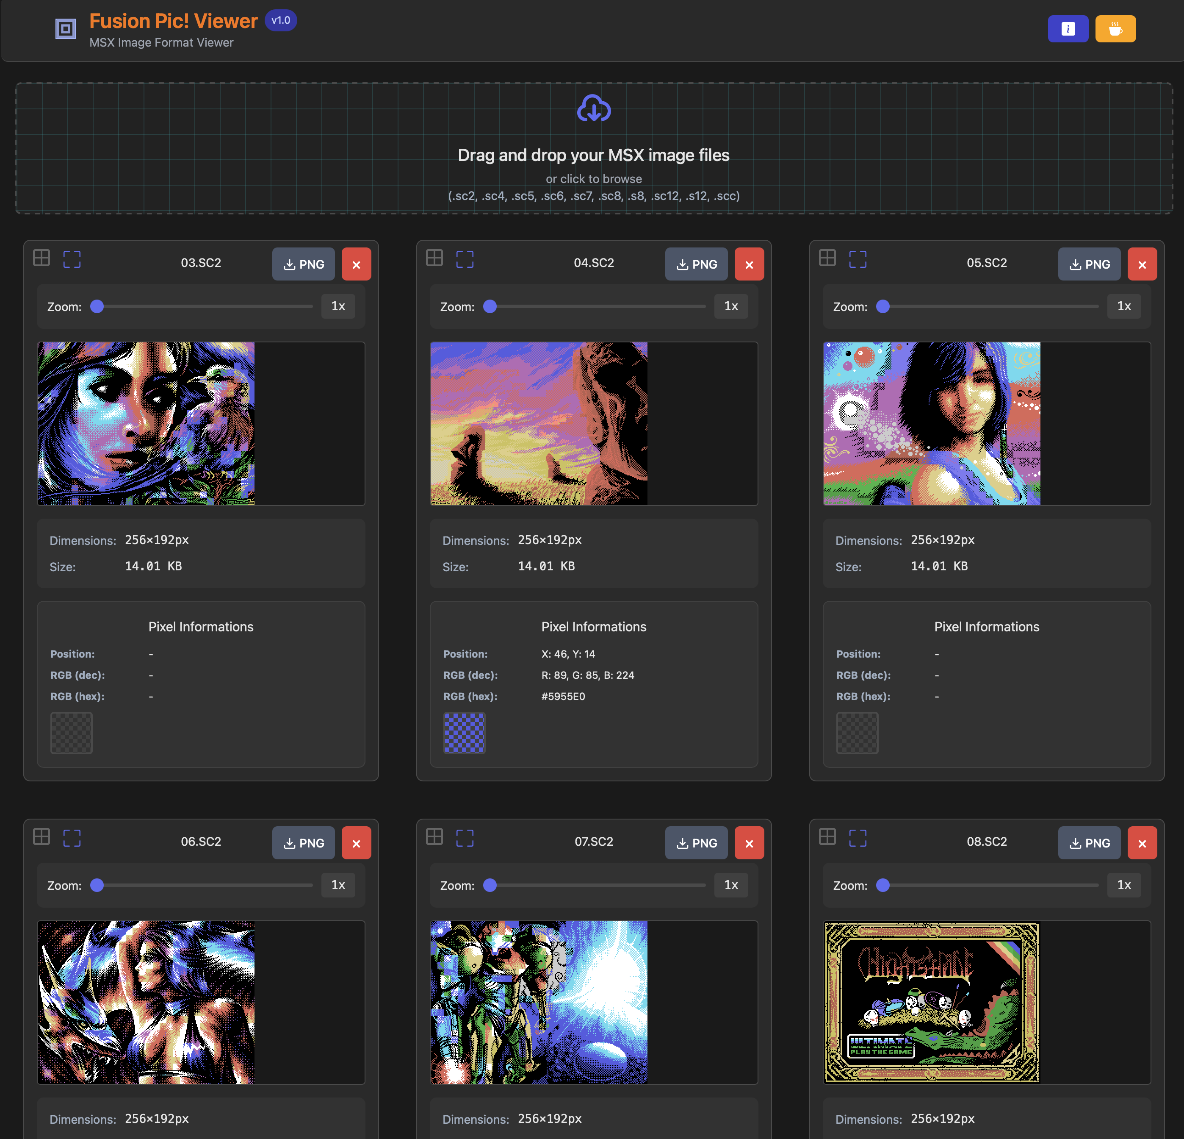Click zoom slider handle for 08.SC2
Viewport: 1184px width, 1139px height.
coord(882,885)
